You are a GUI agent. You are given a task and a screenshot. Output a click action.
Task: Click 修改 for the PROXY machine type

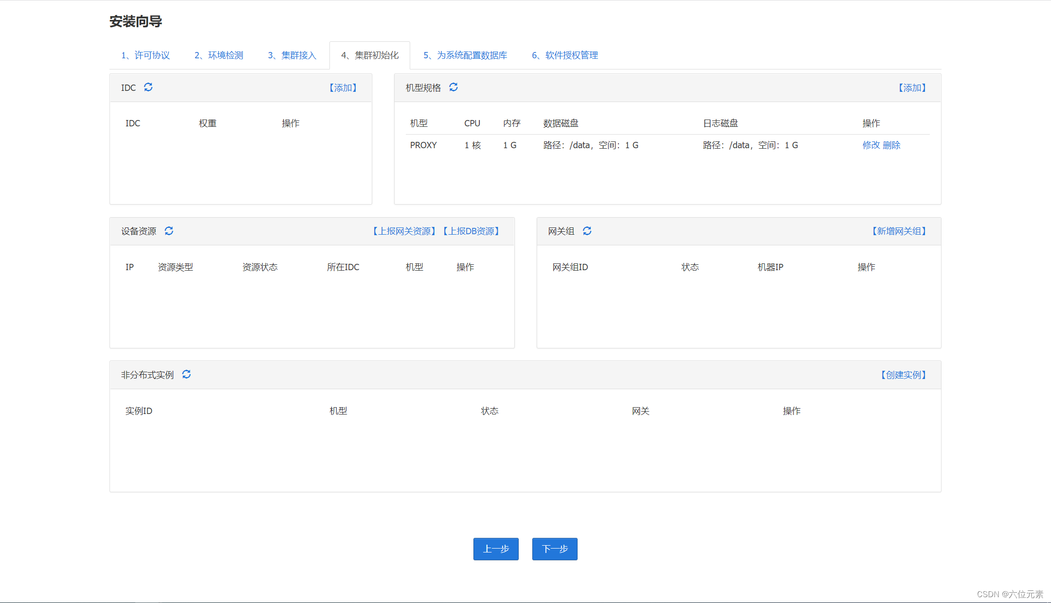[x=871, y=145]
